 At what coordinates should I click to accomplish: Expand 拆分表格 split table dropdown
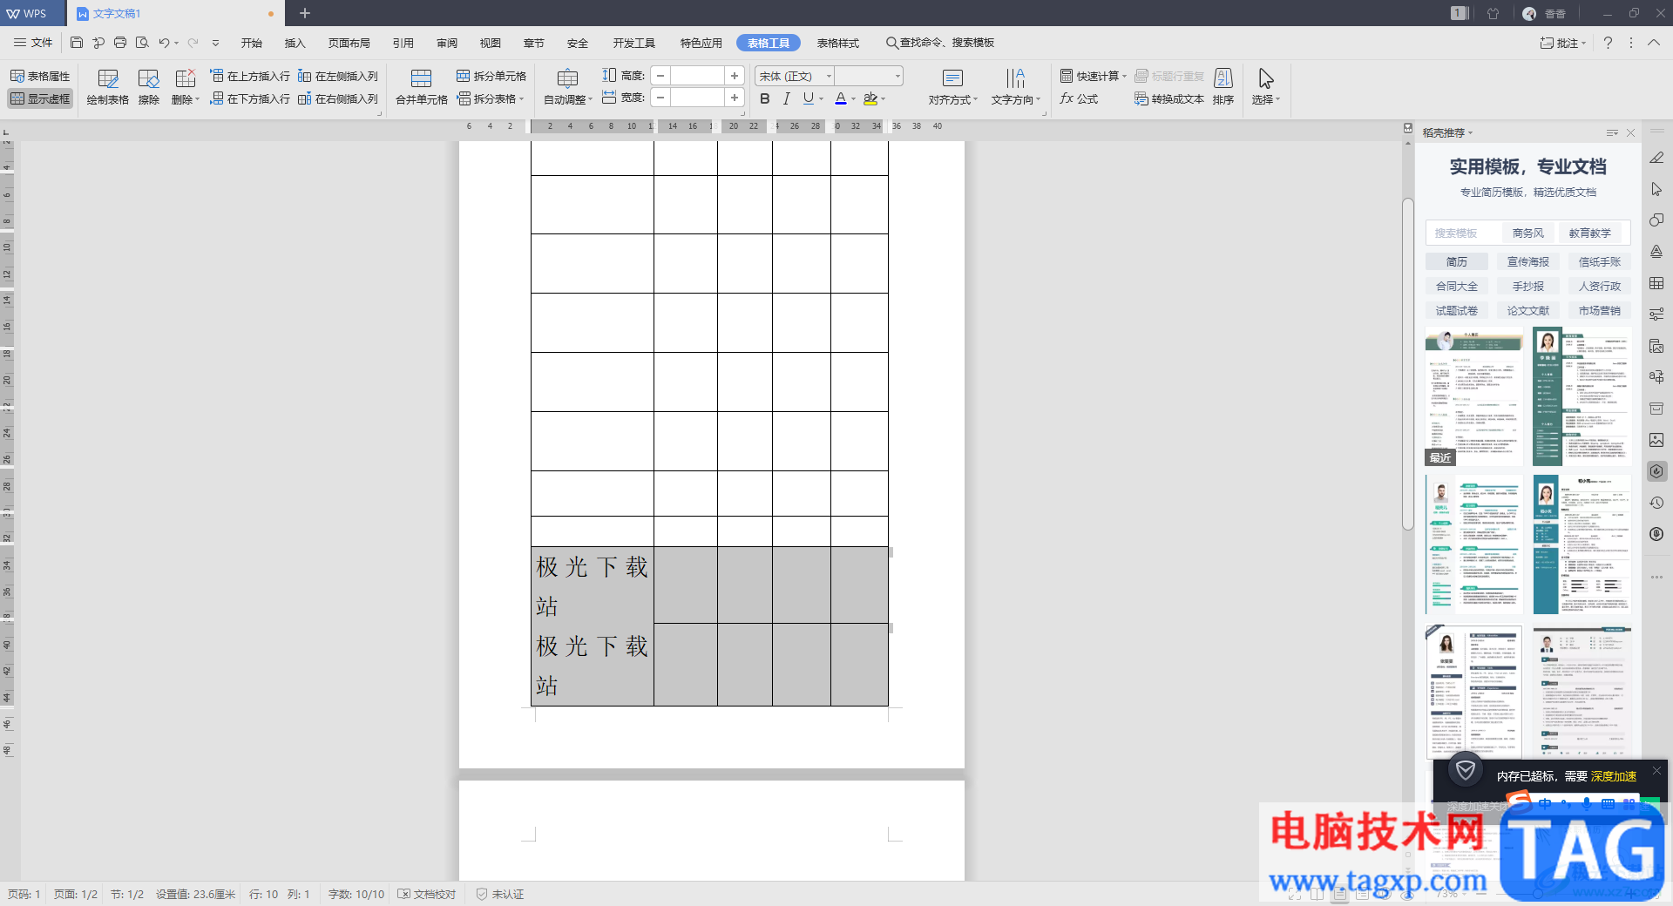pyautogui.click(x=491, y=99)
